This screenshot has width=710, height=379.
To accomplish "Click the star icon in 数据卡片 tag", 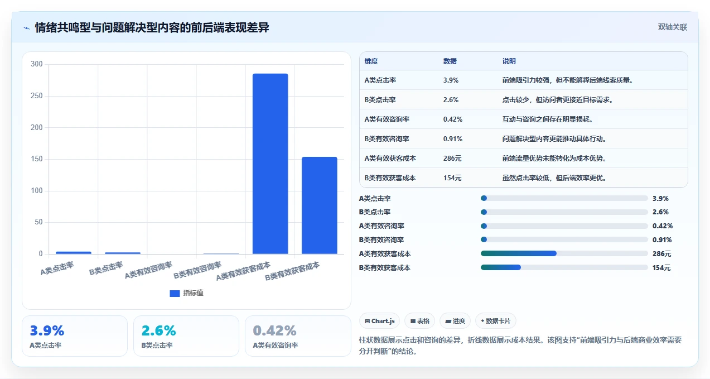I will pyautogui.click(x=482, y=321).
